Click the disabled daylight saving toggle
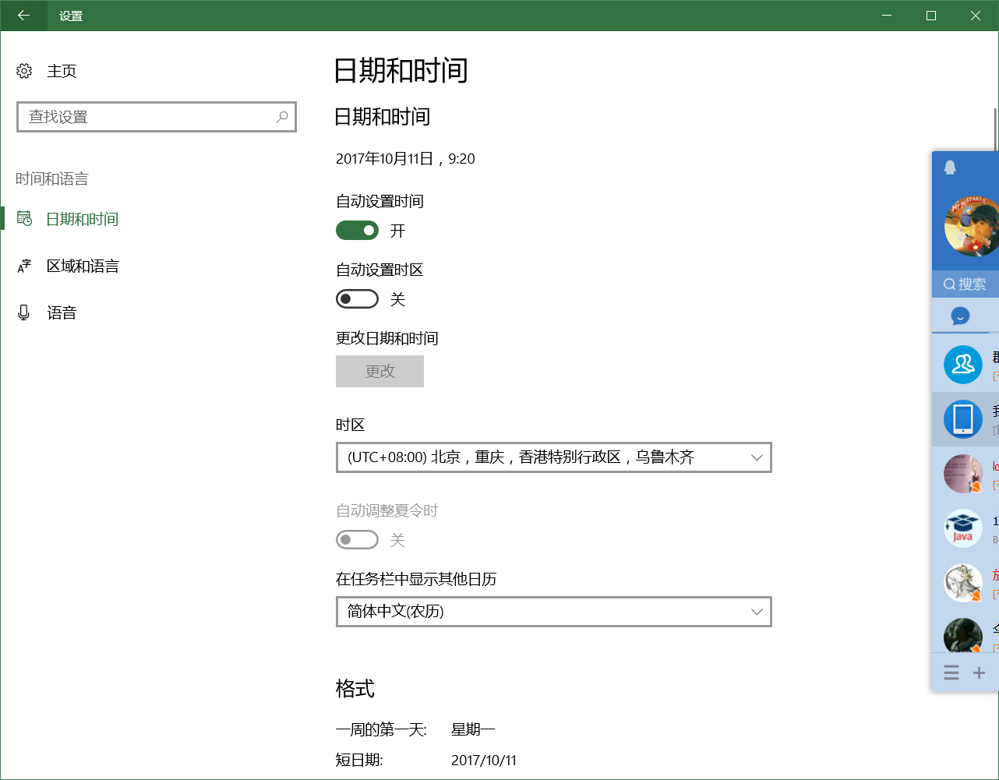 (x=357, y=540)
